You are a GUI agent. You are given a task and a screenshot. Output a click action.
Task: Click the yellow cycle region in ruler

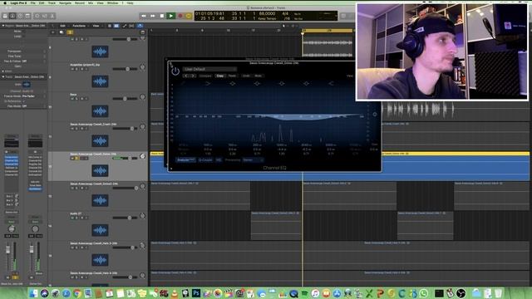[327, 31]
